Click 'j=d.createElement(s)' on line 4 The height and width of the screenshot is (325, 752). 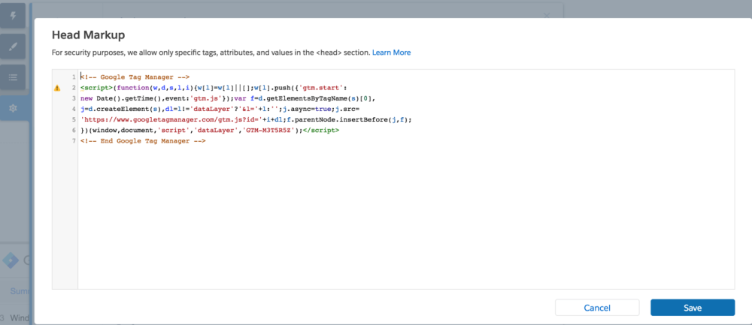(x=123, y=109)
